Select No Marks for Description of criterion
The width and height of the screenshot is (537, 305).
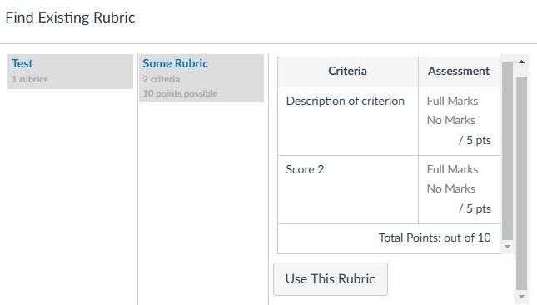451,120
